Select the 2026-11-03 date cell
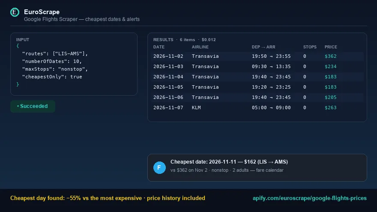This screenshot has width=377, height=212. 168,66
